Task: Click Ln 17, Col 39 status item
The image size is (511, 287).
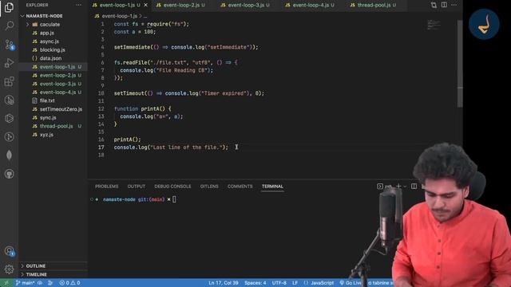Action: (224, 283)
